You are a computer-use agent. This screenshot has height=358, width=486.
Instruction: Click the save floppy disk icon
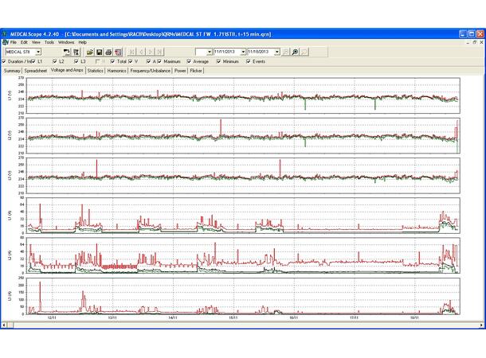click(99, 52)
